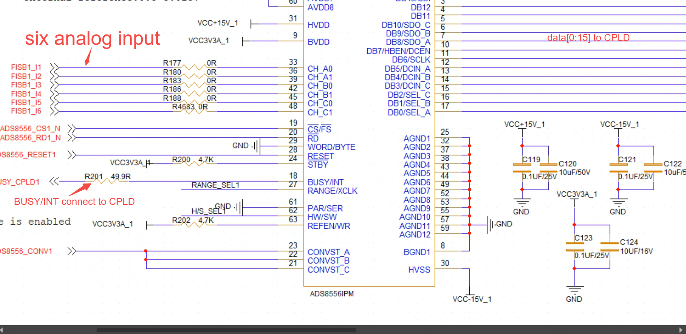Click the HVDD pin name
The height and width of the screenshot is (334, 686).
[x=319, y=25]
